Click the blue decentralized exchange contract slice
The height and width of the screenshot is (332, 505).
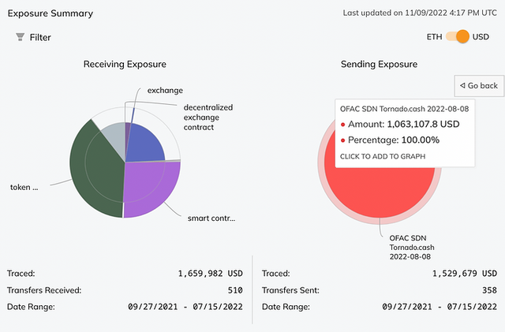pos(145,144)
